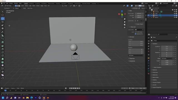178x100 pixels.
Task: Select the Camera object in outliner
Action: 157,12
